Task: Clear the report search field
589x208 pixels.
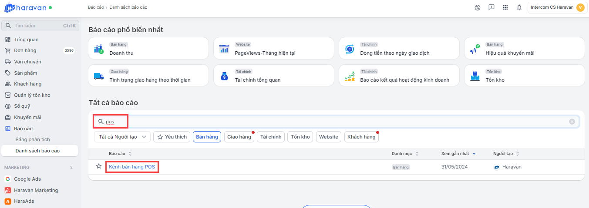Action: coord(572,122)
